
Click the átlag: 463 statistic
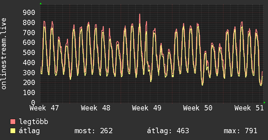(168, 131)
